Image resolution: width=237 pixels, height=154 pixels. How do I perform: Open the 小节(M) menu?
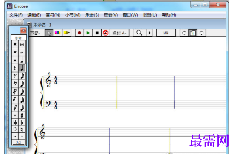(73, 15)
